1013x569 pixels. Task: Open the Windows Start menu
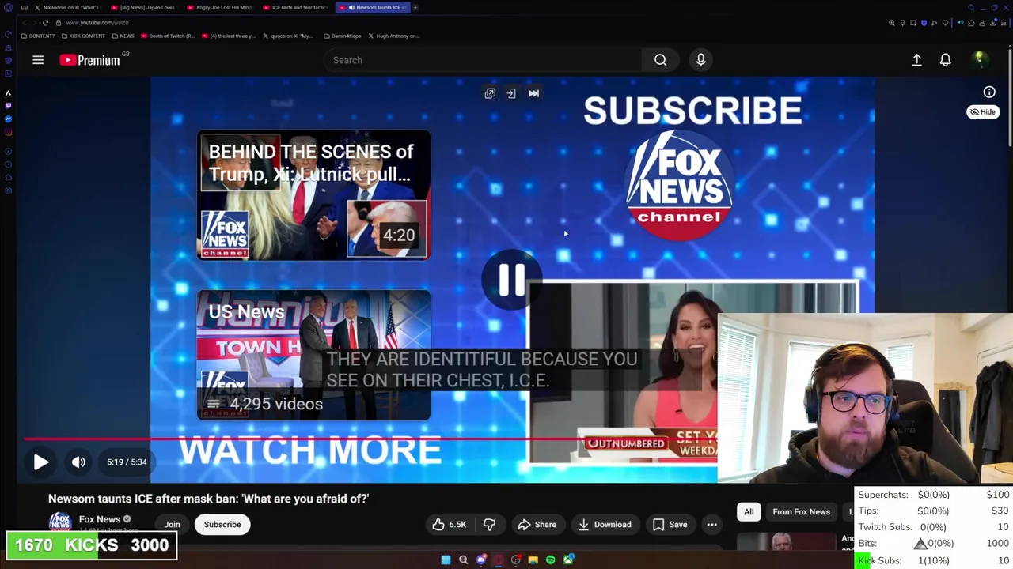pos(446,560)
